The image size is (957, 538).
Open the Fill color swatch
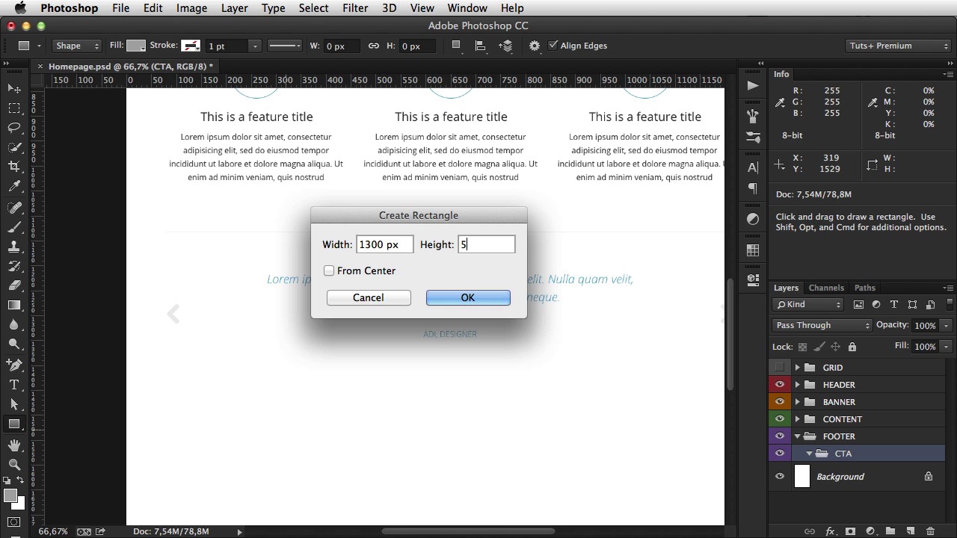[x=136, y=46]
